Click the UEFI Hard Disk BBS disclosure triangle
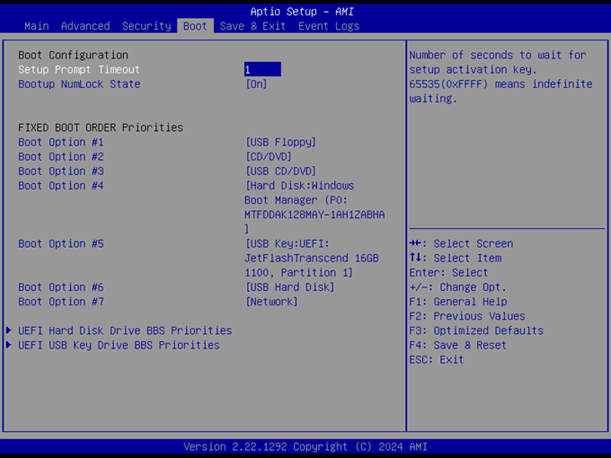Image resolution: width=611 pixels, height=458 pixels. [x=9, y=330]
